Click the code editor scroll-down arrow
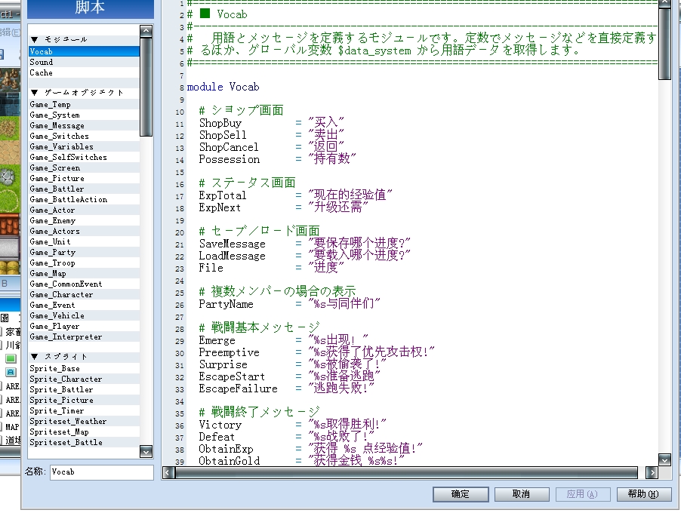 coord(664,459)
